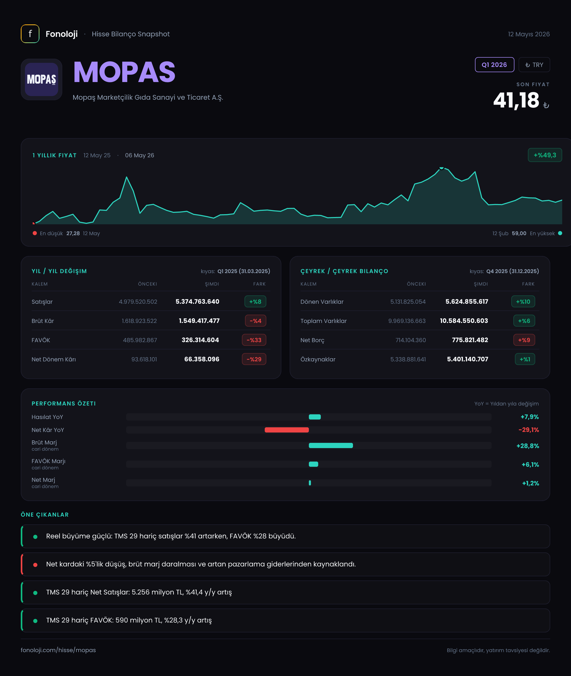
Task: Click the Toplam Varlıklar +%6 badge
Action: pos(524,321)
